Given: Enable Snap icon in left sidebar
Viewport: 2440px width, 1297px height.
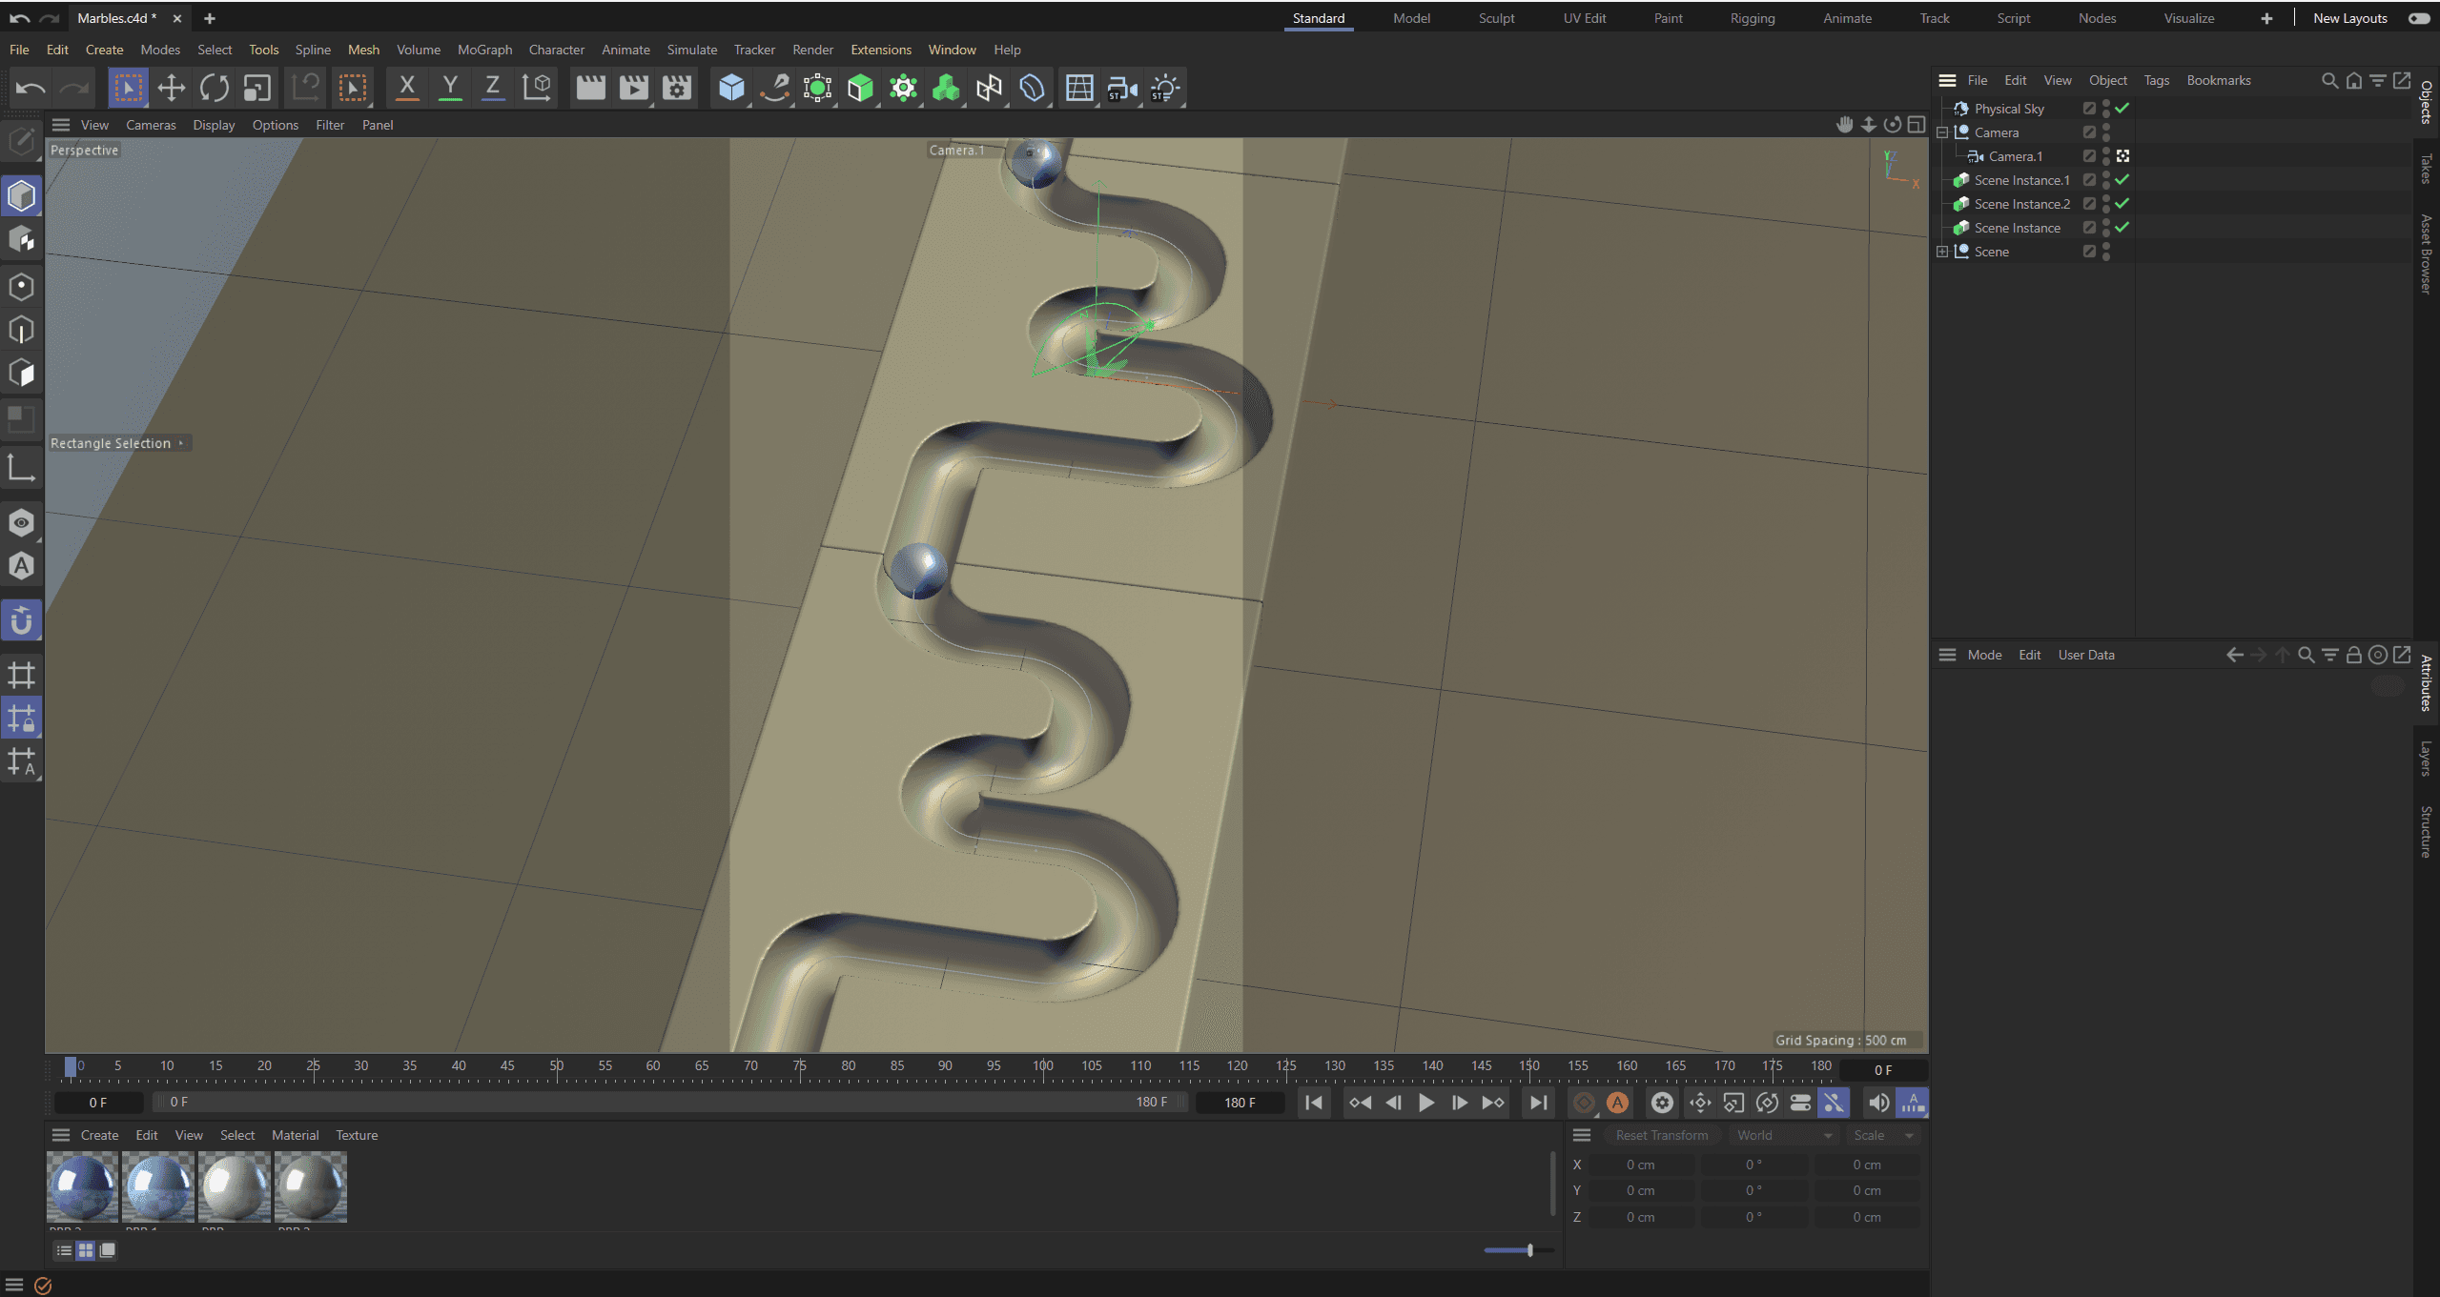Looking at the screenshot, I should [21, 621].
